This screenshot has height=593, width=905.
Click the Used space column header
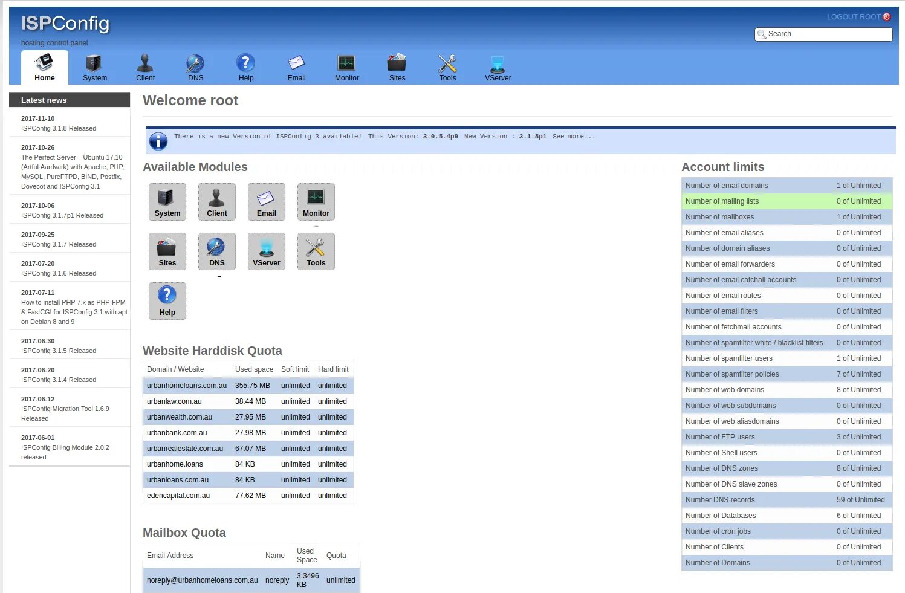point(254,369)
